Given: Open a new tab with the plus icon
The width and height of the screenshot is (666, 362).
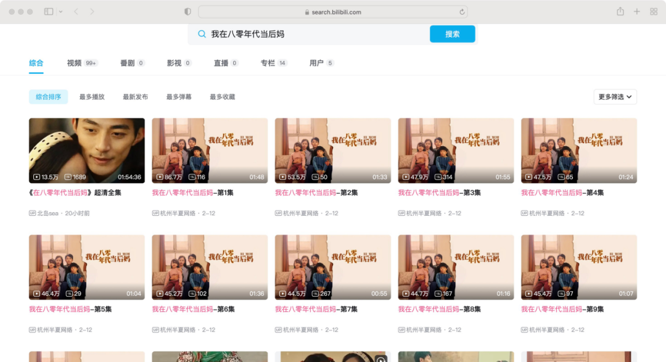Looking at the screenshot, I should (x=636, y=12).
